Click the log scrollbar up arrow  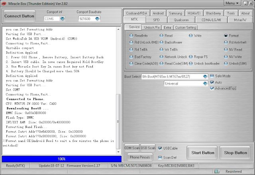click(118, 29)
